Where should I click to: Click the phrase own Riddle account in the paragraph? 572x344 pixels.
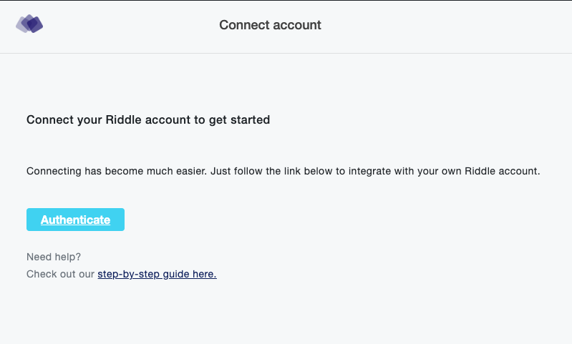[x=494, y=171]
